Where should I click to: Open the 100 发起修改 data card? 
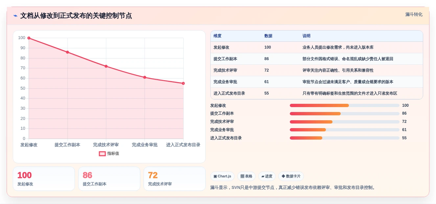(44, 179)
